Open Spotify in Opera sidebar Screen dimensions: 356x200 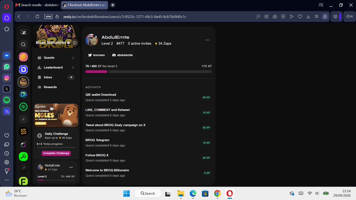tap(7, 100)
